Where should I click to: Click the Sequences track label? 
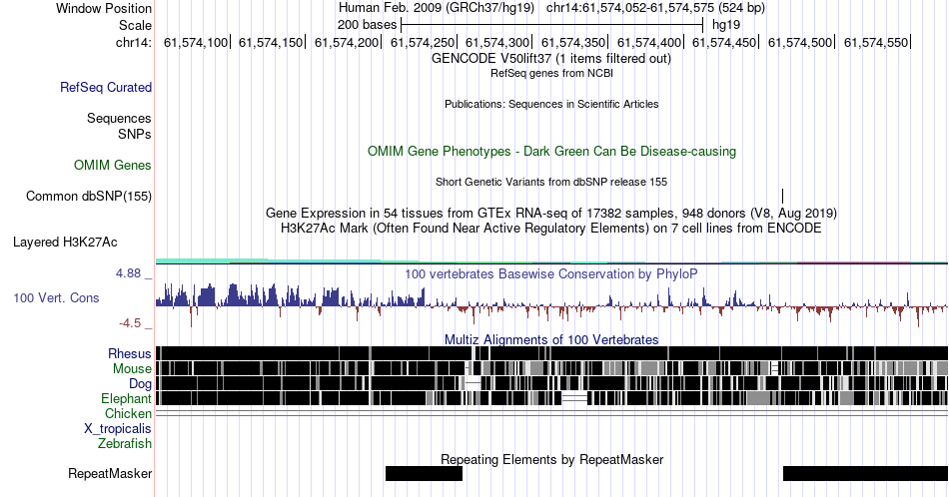point(119,118)
